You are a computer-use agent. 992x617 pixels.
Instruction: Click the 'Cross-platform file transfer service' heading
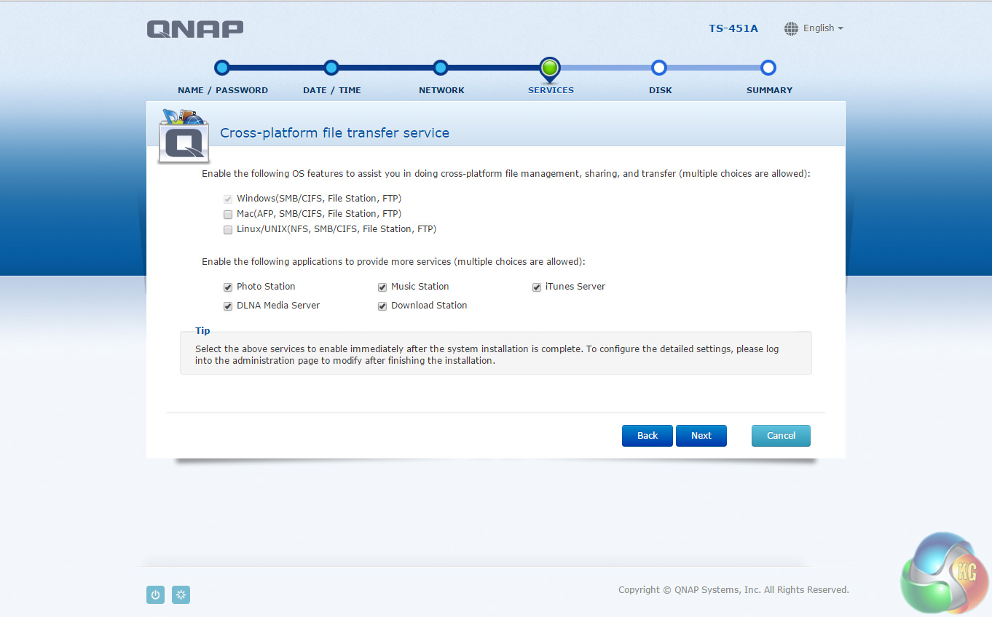335,133
